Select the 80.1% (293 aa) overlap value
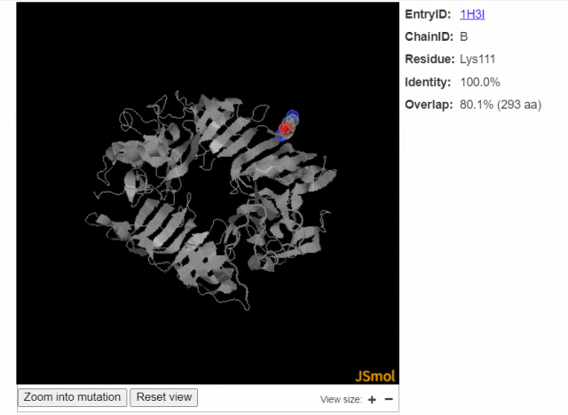The width and height of the screenshot is (568, 415). (x=501, y=105)
